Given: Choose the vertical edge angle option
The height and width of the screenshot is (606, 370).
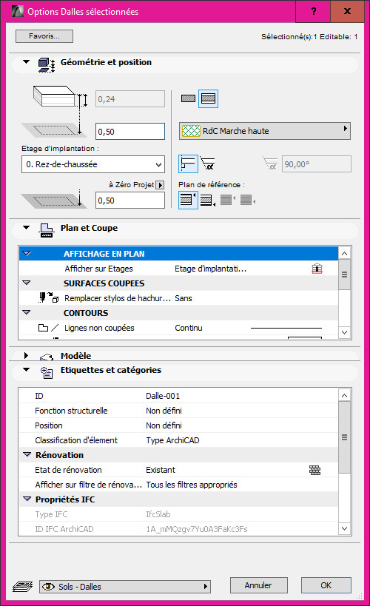Looking at the screenshot, I should [188, 164].
